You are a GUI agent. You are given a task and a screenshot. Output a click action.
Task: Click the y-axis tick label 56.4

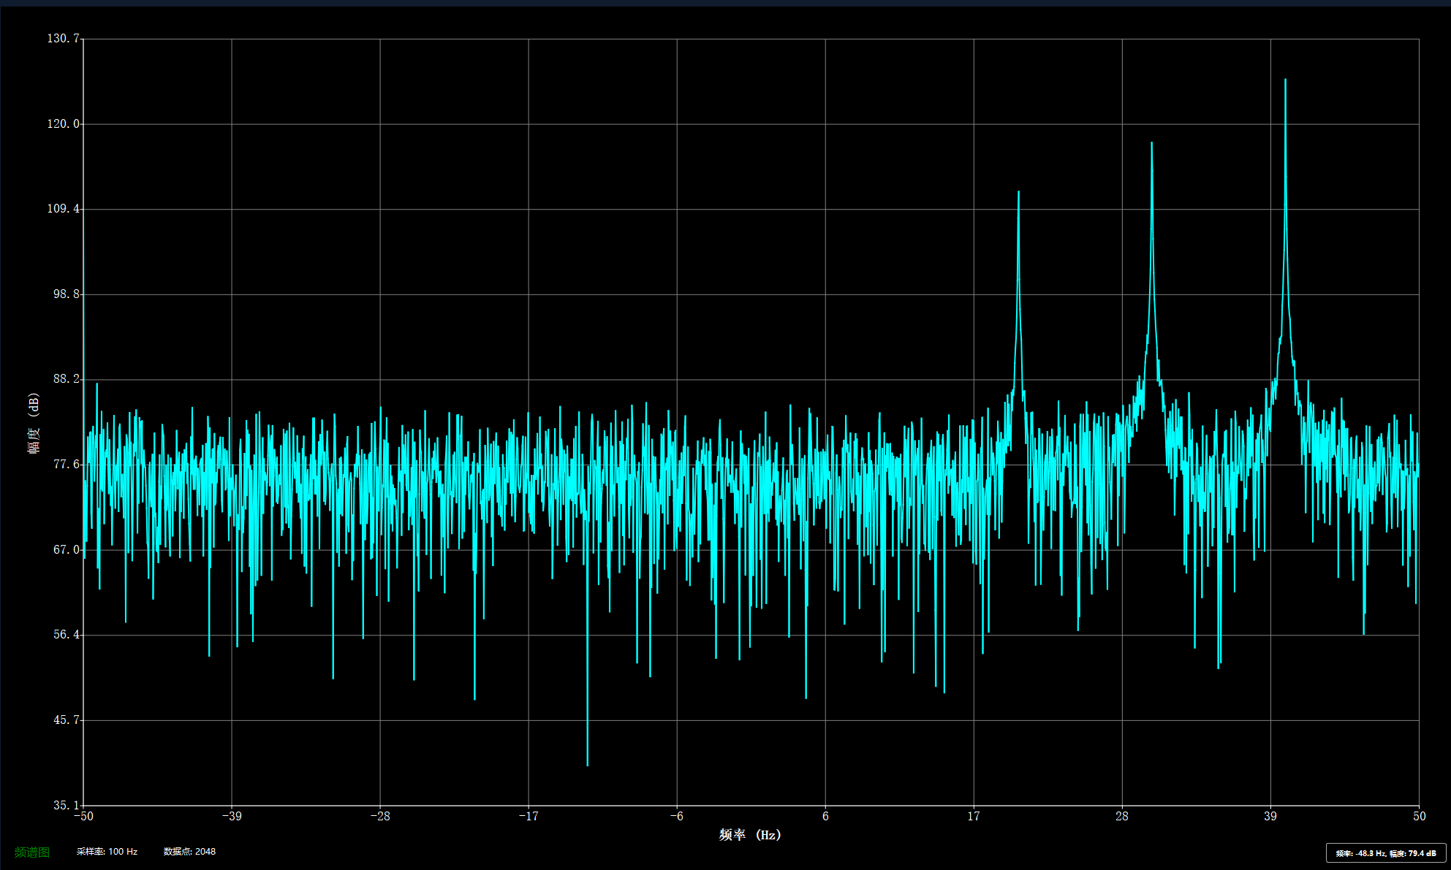pyautogui.click(x=66, y=635)
